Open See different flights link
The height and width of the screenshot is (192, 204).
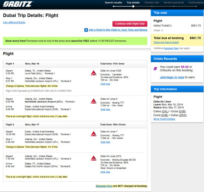(x=14, y=23)
